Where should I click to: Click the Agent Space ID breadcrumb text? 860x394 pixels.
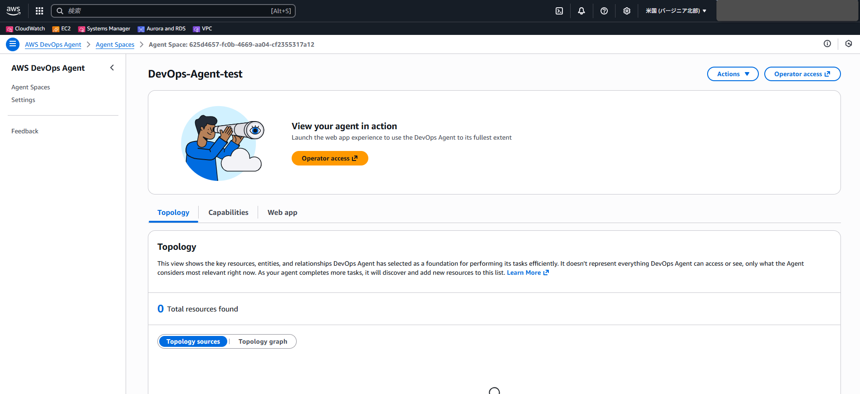(x=231, y=44)
